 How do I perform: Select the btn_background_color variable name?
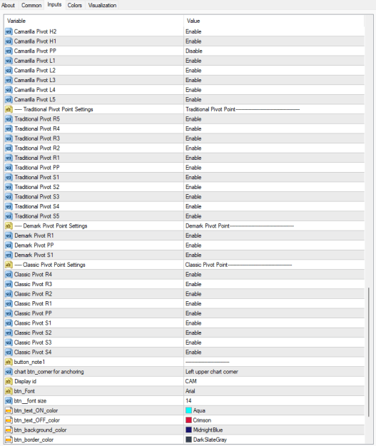tap(41, 430)
